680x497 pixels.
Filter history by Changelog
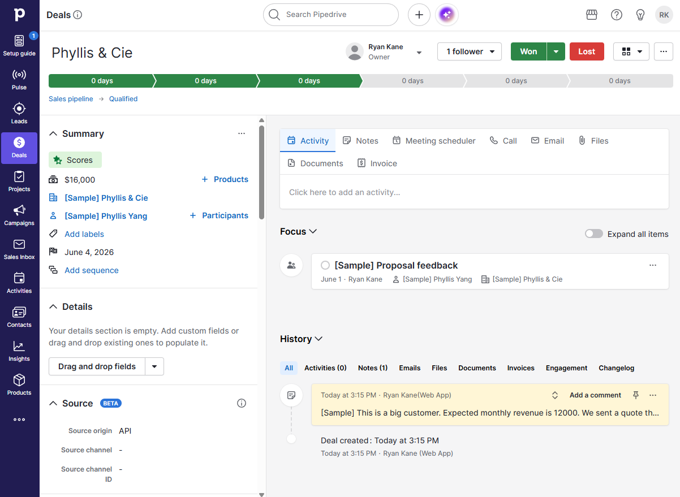617,368
